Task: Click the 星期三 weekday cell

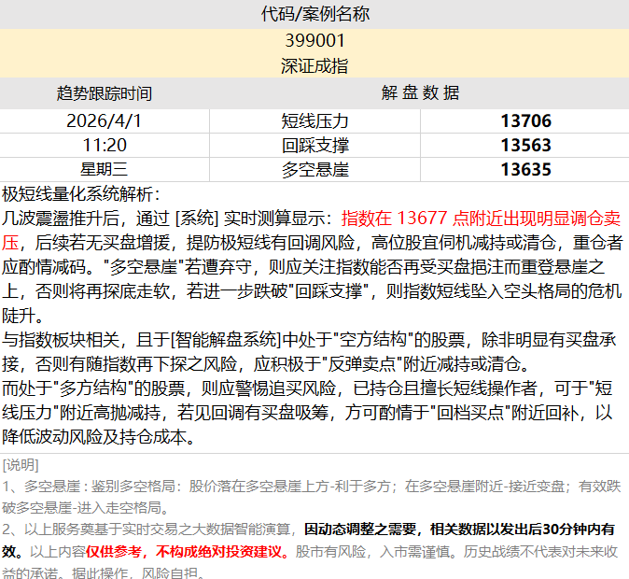Action: (x=105, y=169)
